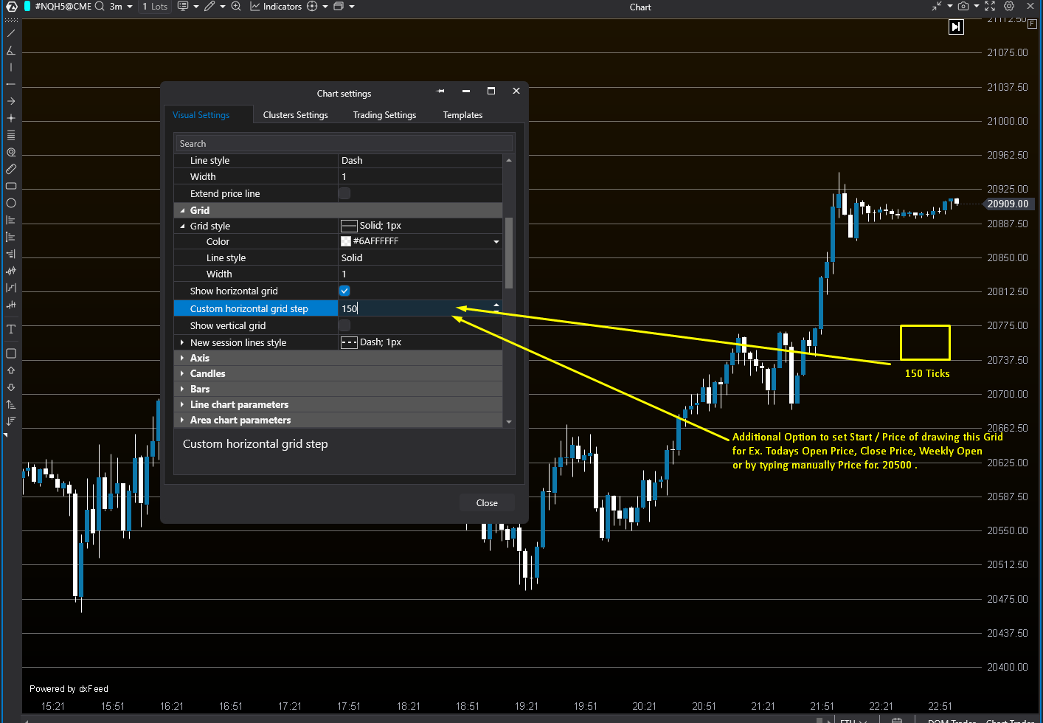This screenshot has width=1043, height=723.
Task: Activate the zoom-in magnifier tool
Action: pyautogui.click(x=236, y=7)
